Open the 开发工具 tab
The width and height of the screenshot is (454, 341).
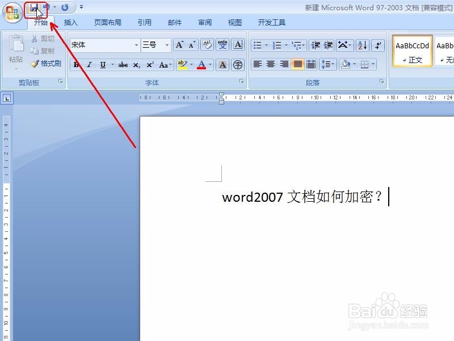coord(272,23)
